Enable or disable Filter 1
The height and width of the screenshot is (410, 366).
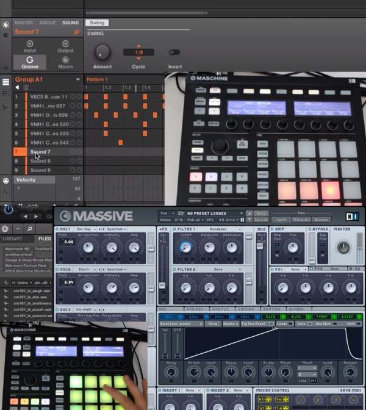tap(174, 229)
